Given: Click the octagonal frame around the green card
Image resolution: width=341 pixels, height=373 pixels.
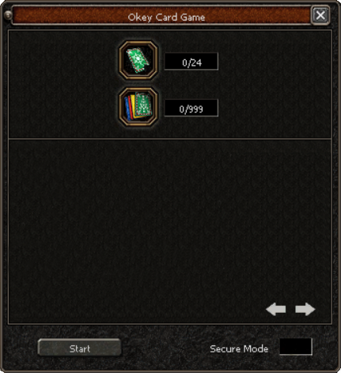Looking at the screenshot, I should [138, 60].
